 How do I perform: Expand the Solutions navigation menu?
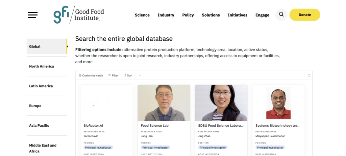tap(211, 15)
